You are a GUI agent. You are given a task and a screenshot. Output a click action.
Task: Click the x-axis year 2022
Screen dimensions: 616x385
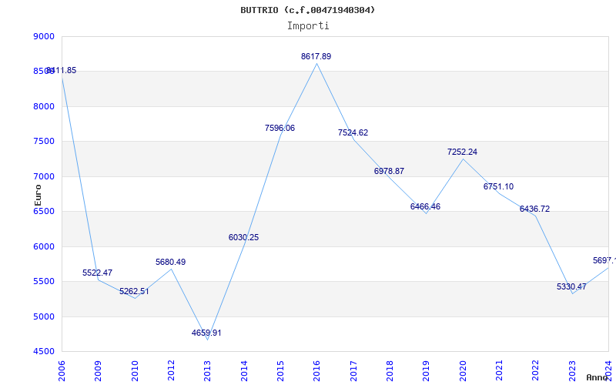click(x=536, y=370)
